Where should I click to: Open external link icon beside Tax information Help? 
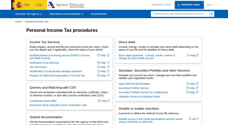(x=108, y=67)
